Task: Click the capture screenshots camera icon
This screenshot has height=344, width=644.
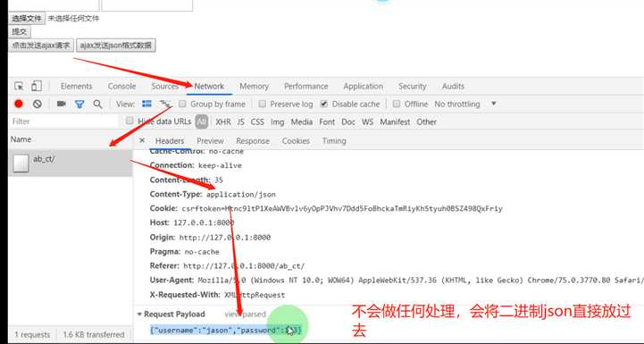Action: click(62, 104)
